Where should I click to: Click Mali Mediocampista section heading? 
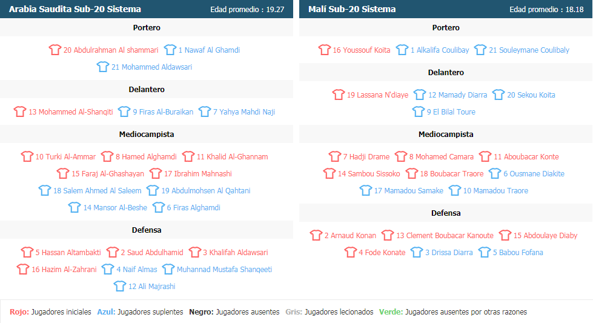pos(446,135)
